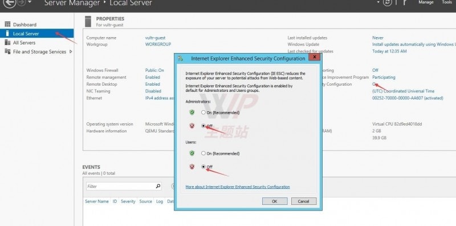Click NIC Teaming Disabled link
The width and height of the screenshot is (456, 226).
(x=153, y=91)
